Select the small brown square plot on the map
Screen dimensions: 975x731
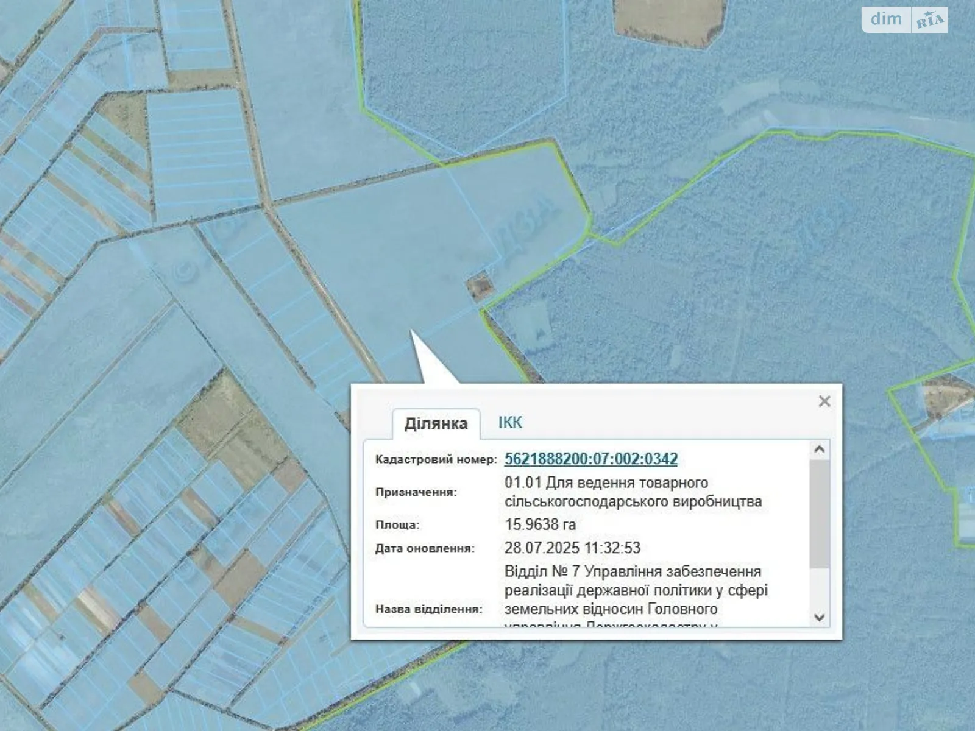pyautogui.click(x=480, y=285)
